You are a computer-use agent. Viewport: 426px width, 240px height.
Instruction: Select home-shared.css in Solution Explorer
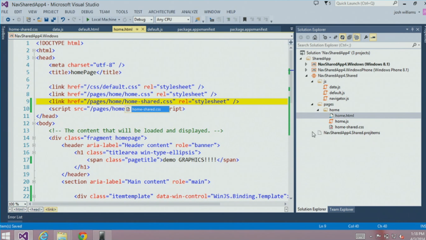coord(349,127)
